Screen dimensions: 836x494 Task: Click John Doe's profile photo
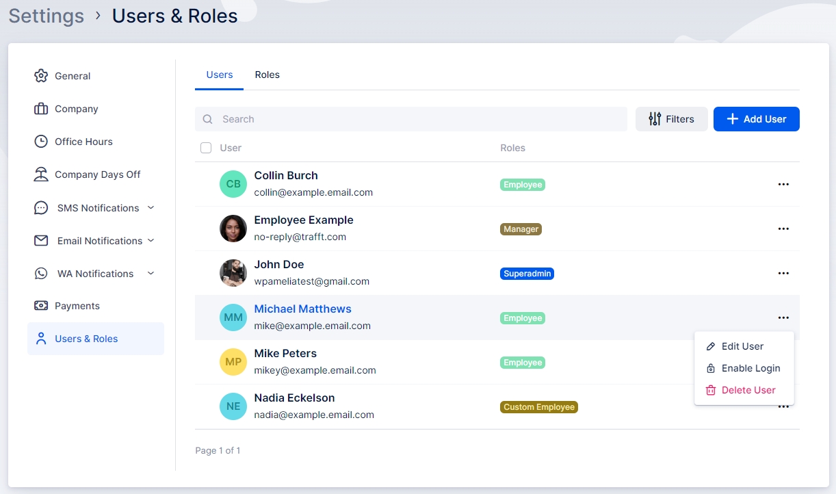point(233,273)
